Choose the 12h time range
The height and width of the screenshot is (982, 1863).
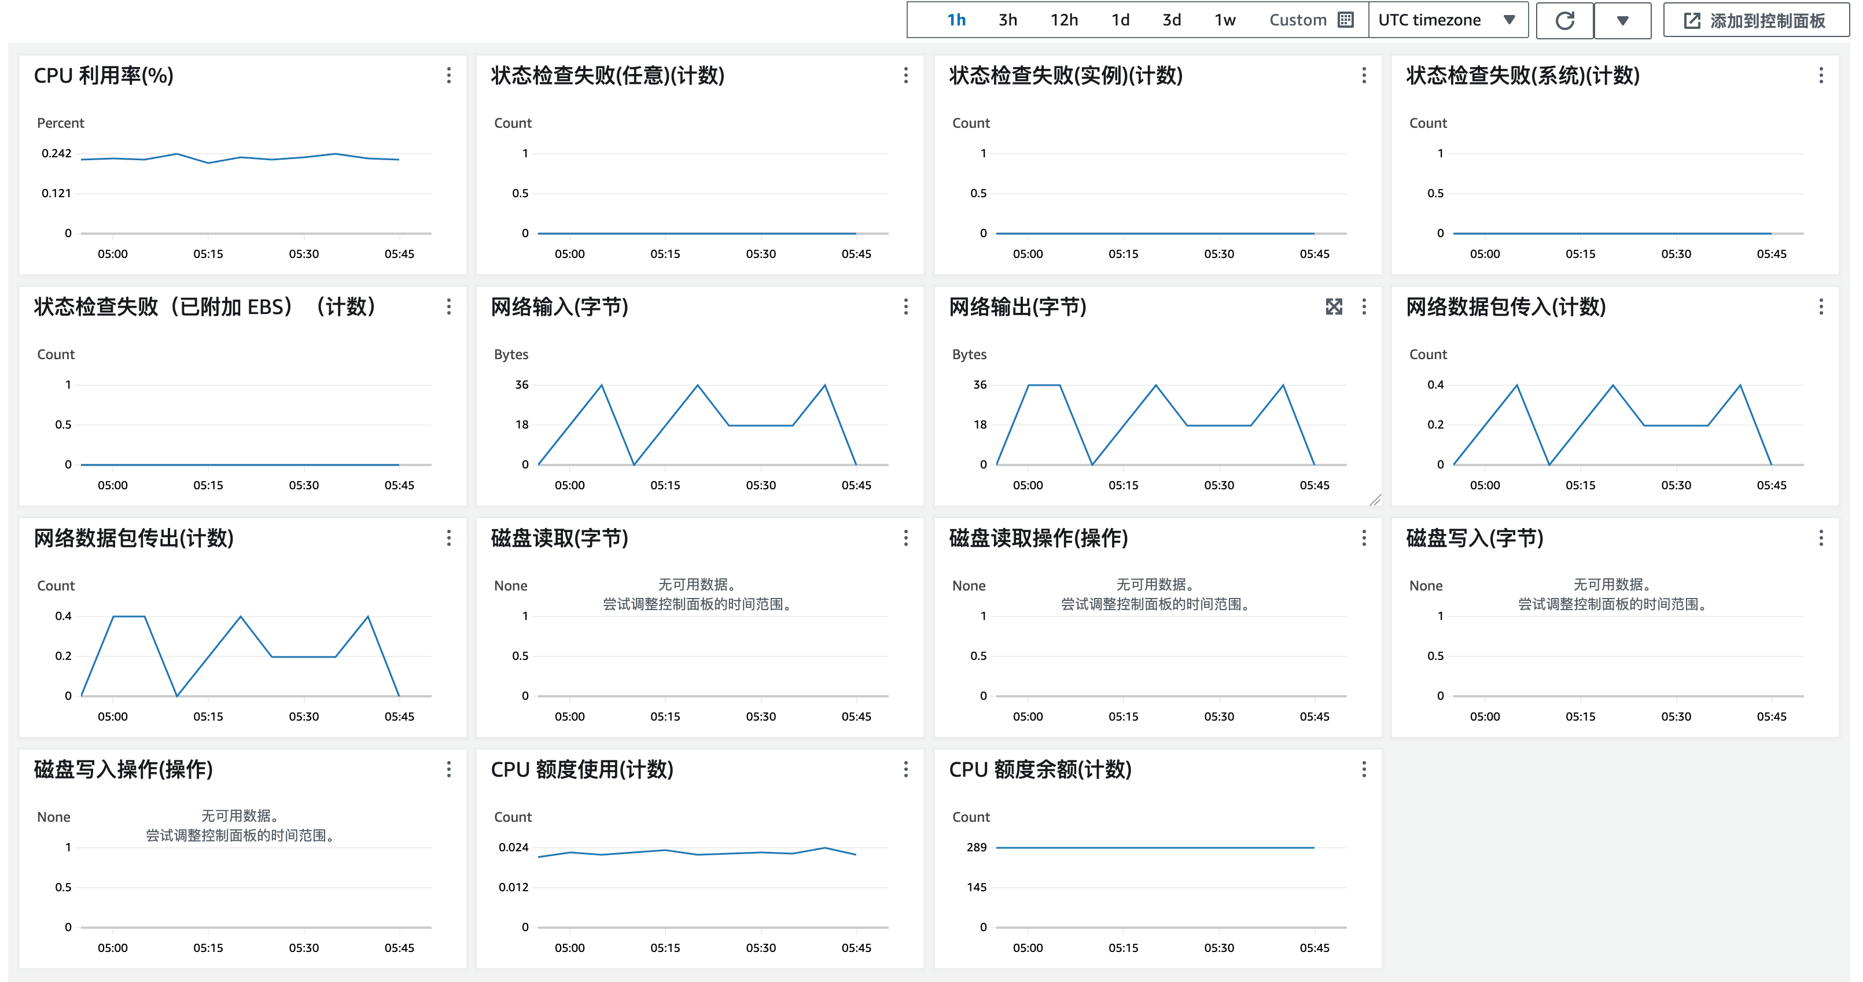[x=1064, y=20]
